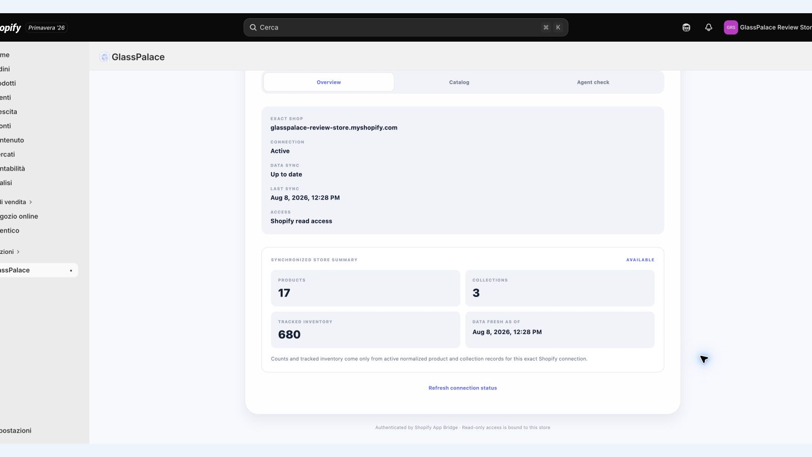The width and height of the screenshot is (812, 457).
Task: Click Refresh connection status link
Action: tap(463, 388)
